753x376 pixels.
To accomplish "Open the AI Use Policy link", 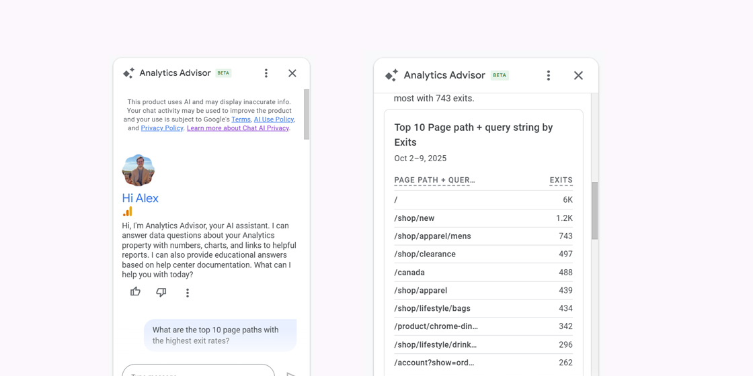I will (274, 120).
